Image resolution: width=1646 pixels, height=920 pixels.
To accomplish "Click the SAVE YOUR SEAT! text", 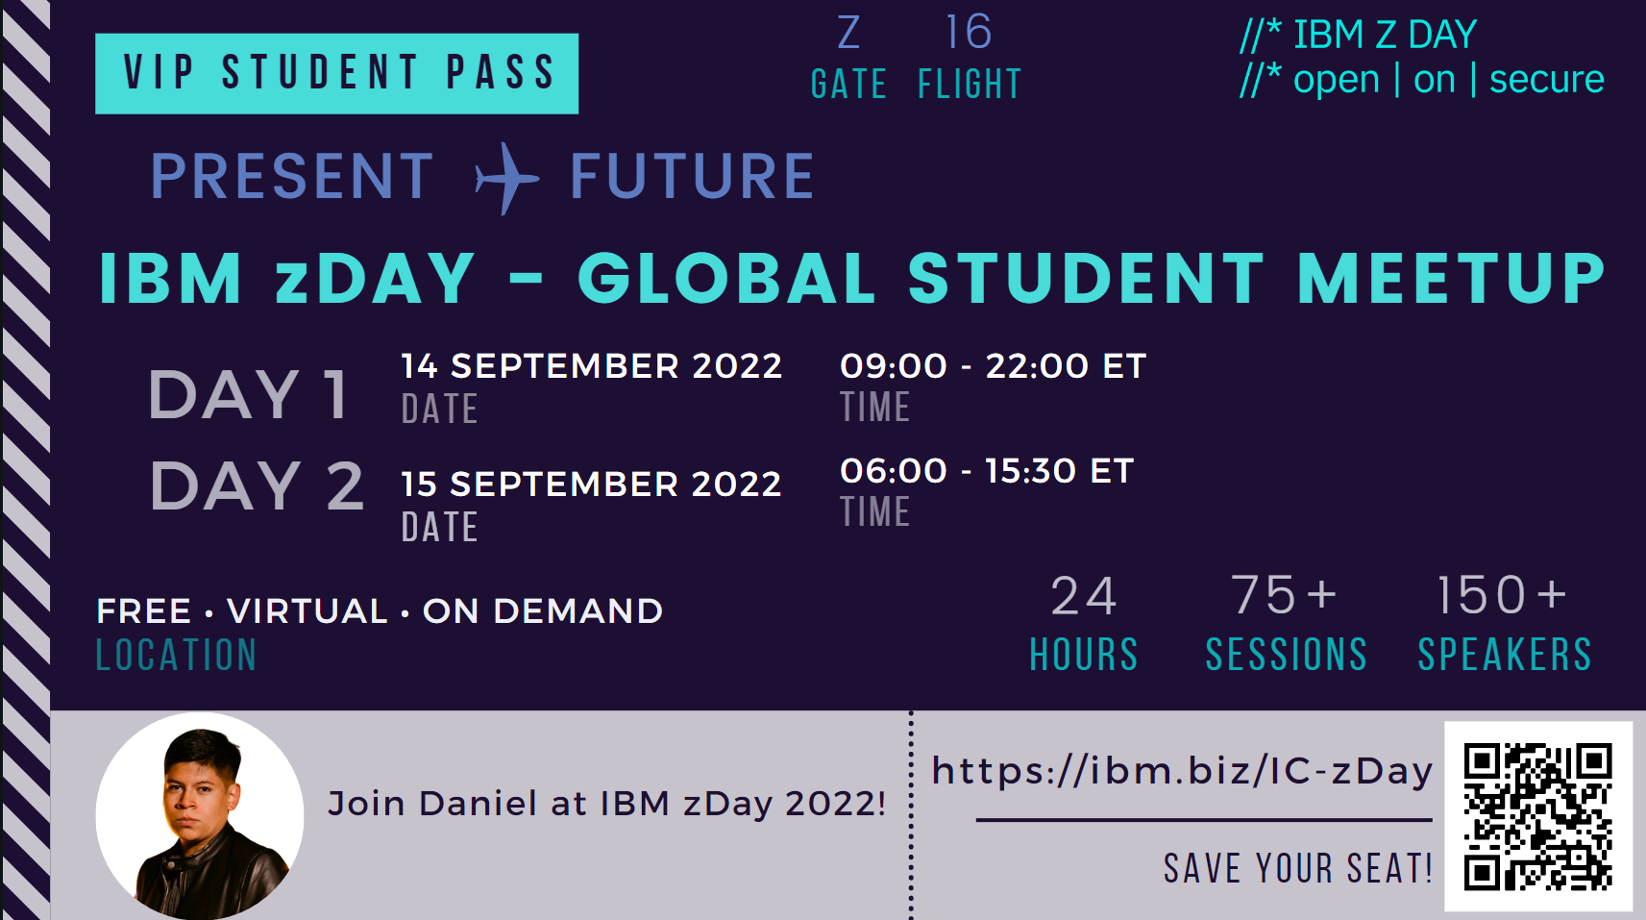I will 1298,868.
